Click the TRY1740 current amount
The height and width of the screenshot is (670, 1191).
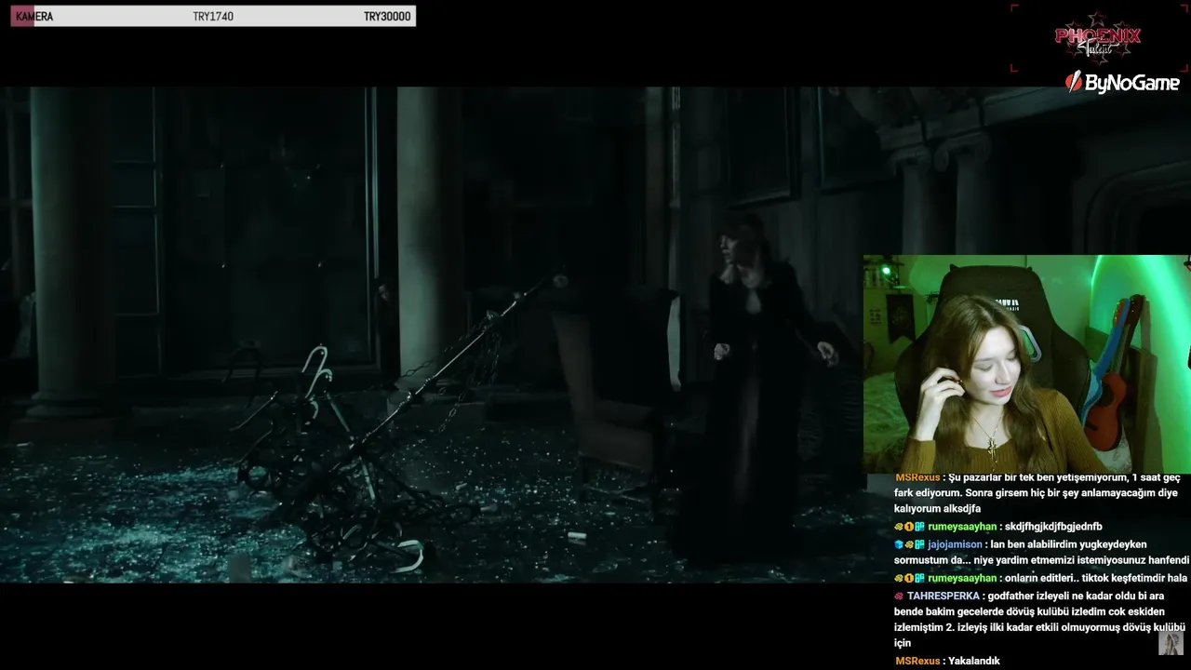[213, 17]
